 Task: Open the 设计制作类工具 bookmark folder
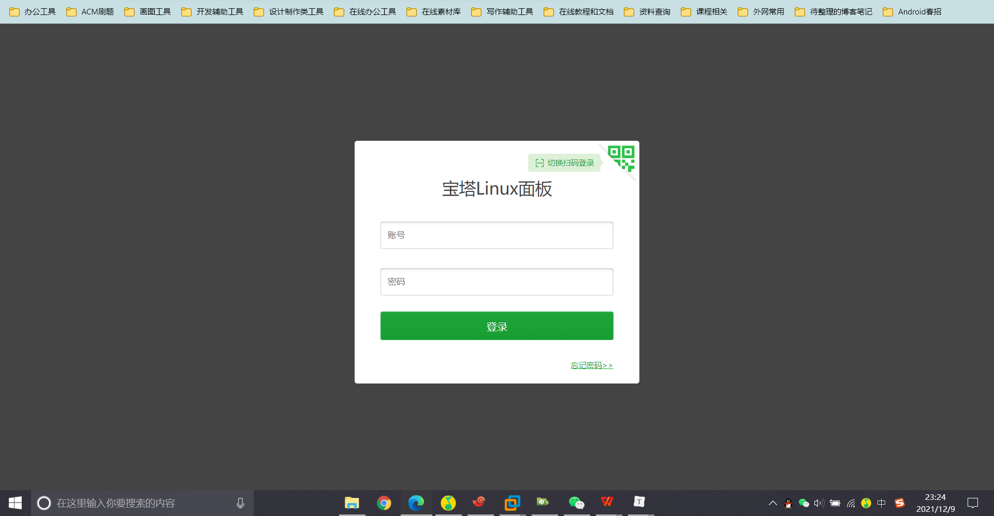(288, 11)
